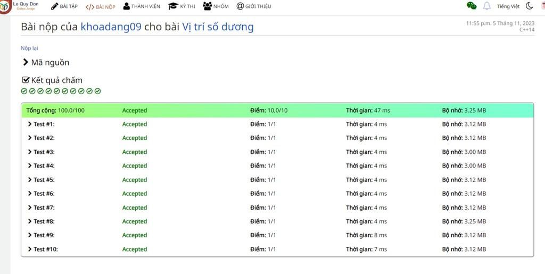The width and height of the screenshot is (545, 274).
Task: Click Bộ nhớ: 3.25 MB of Test #8
Action: click(x=464, y=221)
